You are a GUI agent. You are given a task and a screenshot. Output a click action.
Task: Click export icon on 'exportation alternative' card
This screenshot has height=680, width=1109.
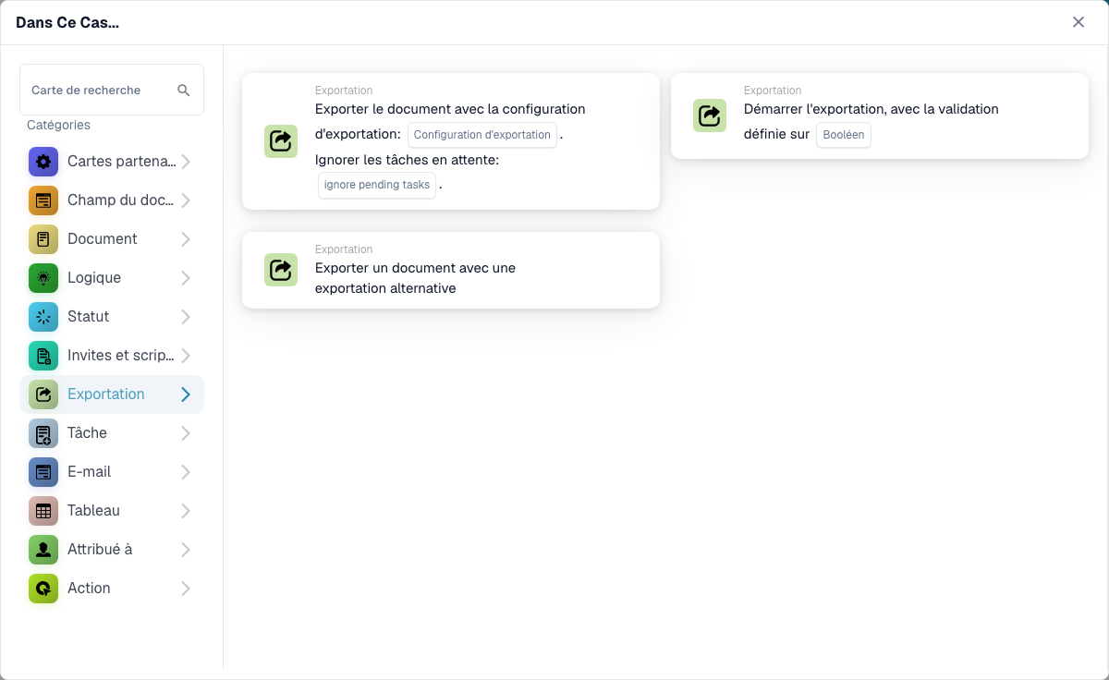(281, 270)
